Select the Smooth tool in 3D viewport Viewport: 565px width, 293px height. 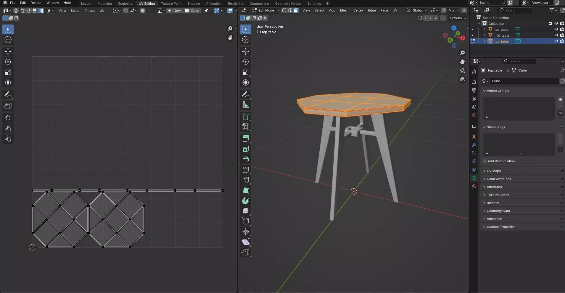click(x=246, y=211)
